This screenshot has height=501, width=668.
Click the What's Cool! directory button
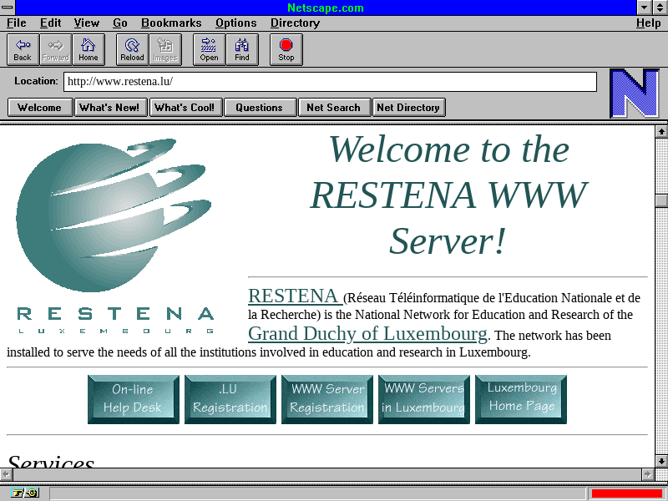(184, 107)
